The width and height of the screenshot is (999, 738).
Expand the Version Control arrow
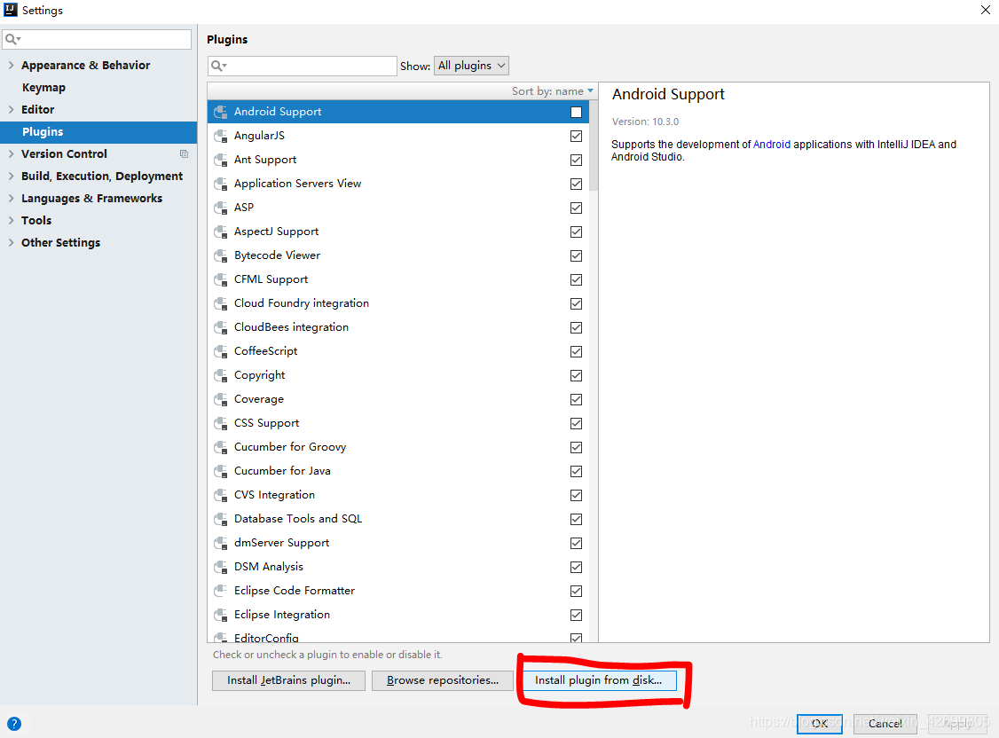11,154
